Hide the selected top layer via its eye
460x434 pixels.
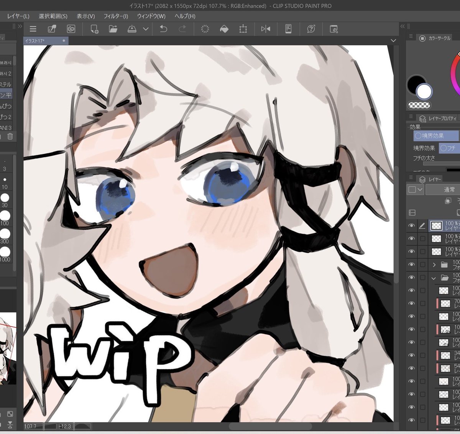(412, 226)
